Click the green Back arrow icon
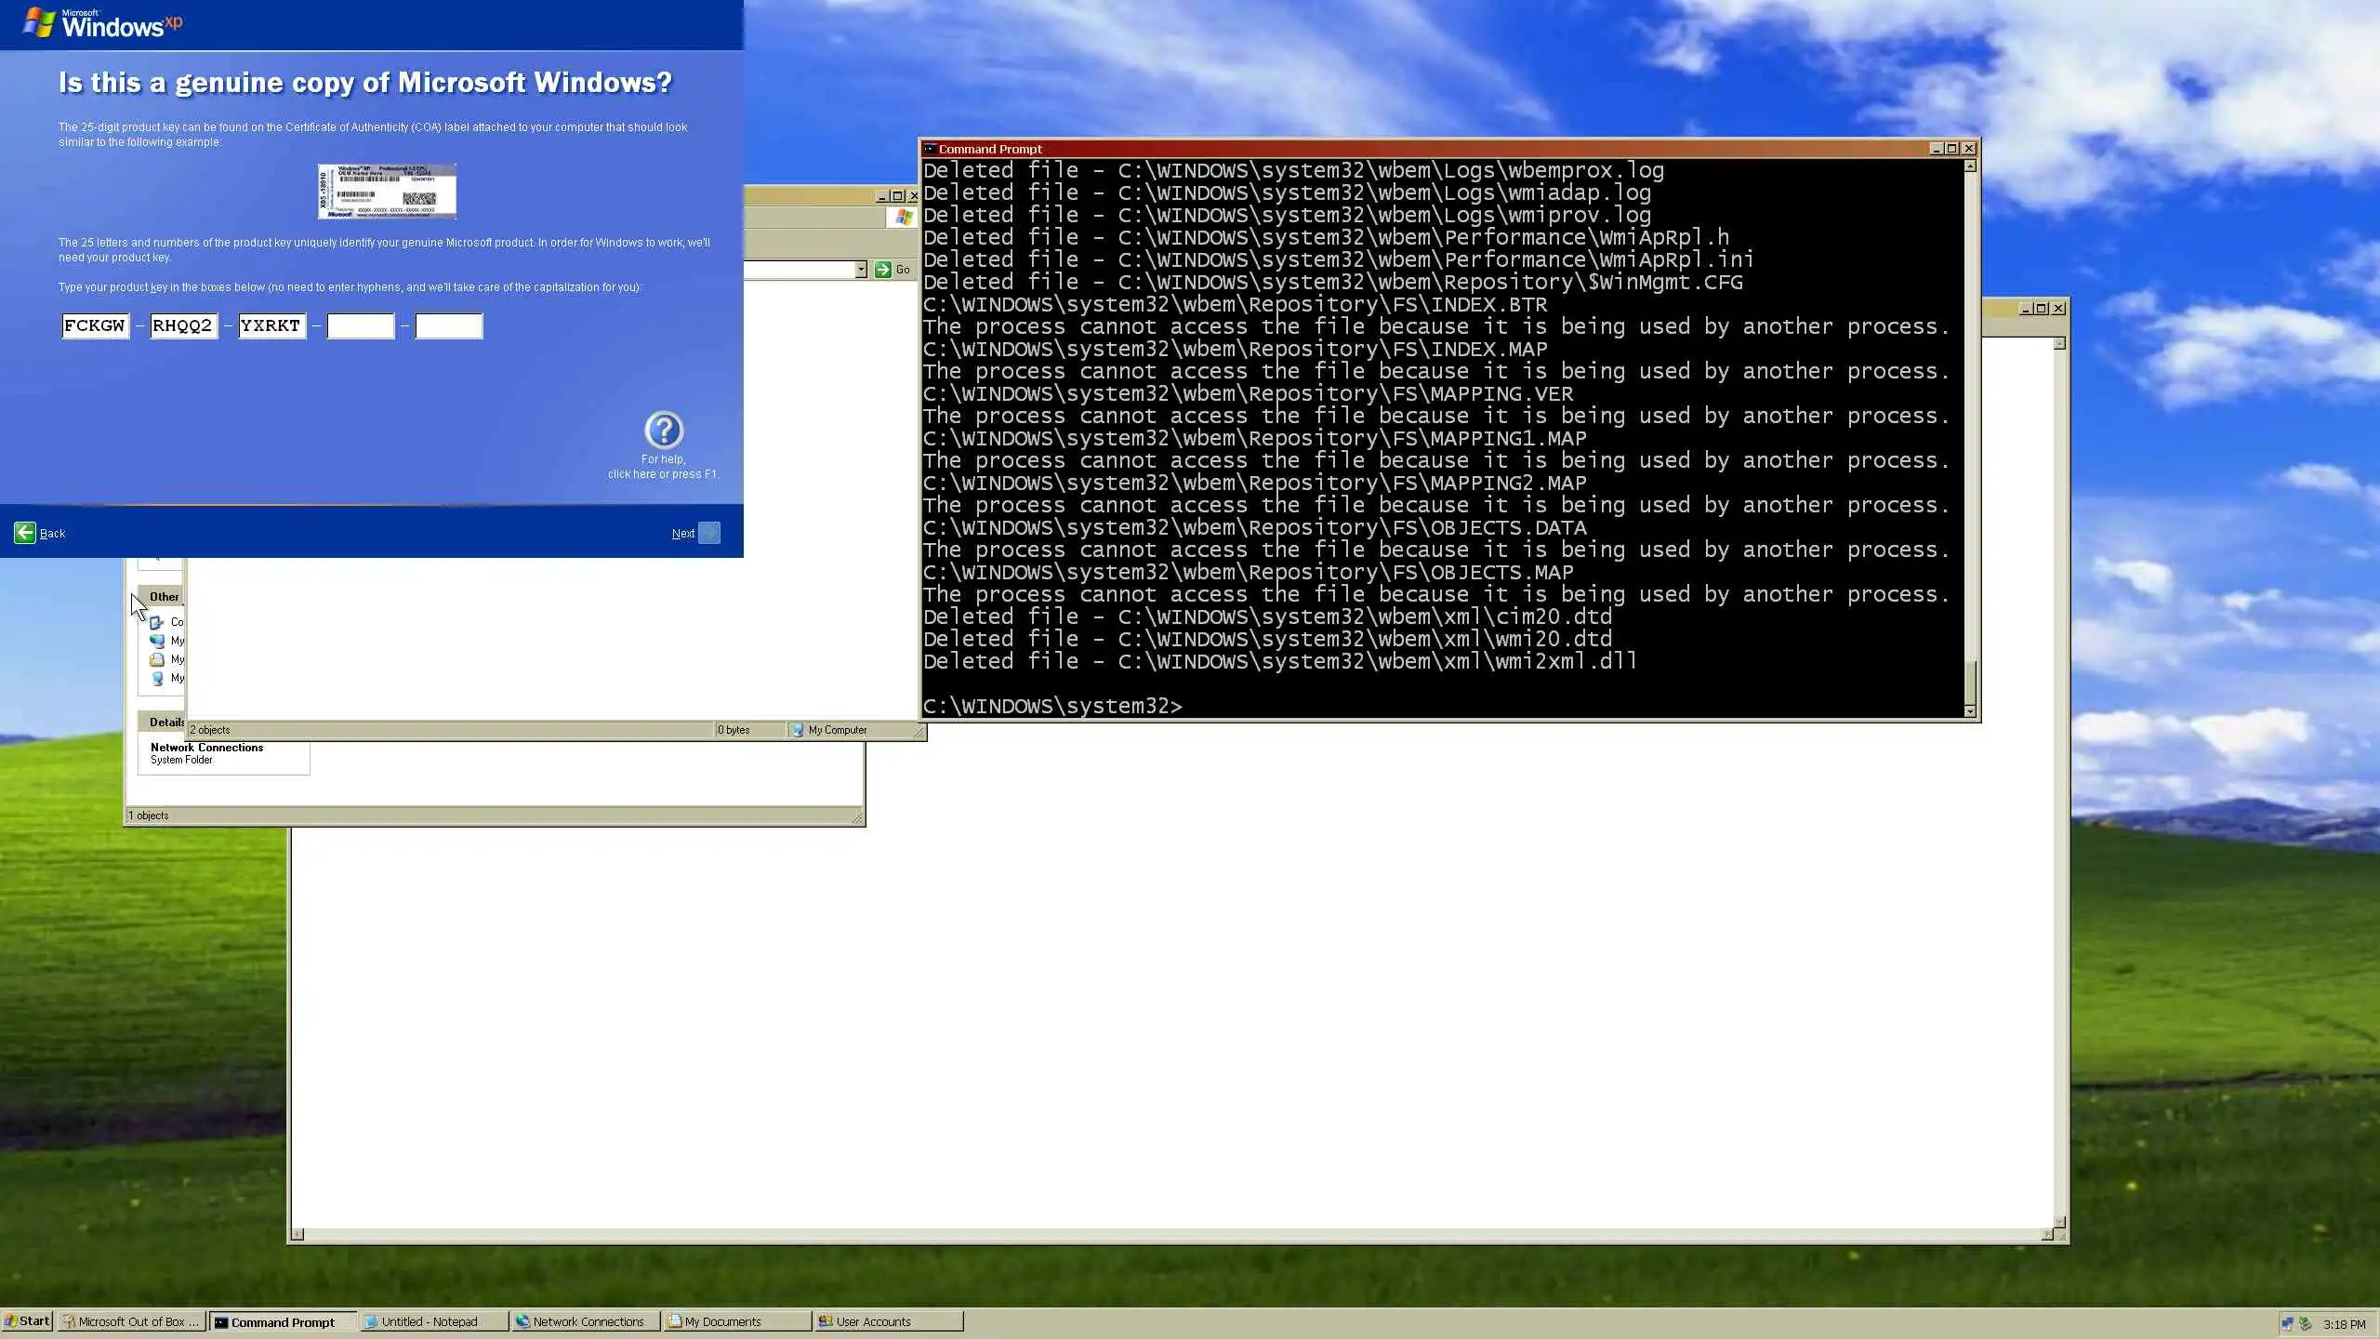Viewport: 2380px width, 1339px height. click(x=25, y=533)
